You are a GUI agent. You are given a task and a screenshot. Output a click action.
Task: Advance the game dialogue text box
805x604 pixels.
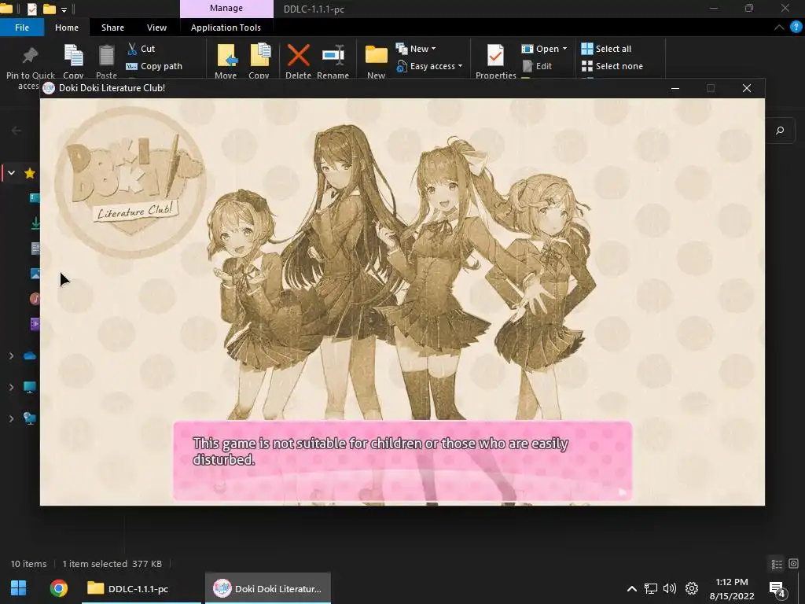click(x=402, y=461)
